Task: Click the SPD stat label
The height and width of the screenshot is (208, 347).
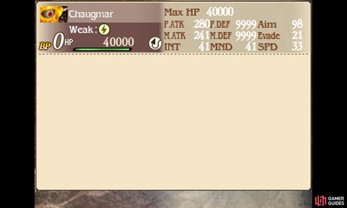Action: click(267, 47)
